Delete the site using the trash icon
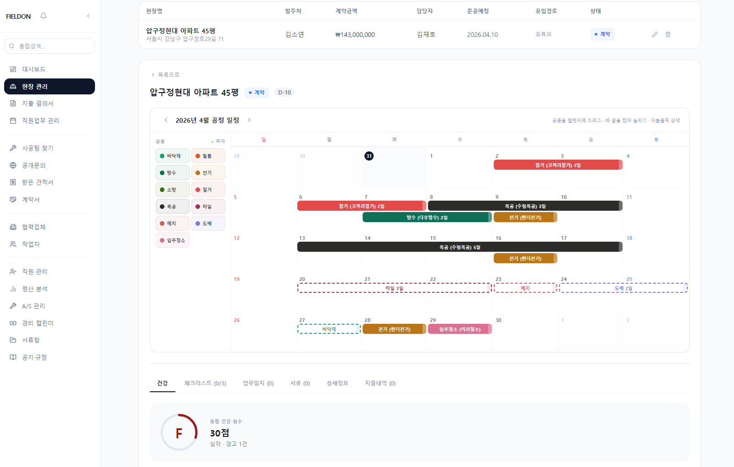 (668, 34)
